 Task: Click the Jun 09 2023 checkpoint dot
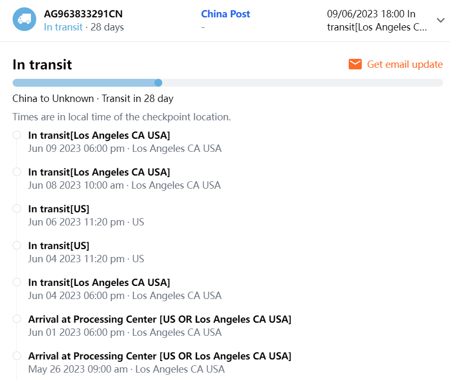pyautogui.click(x=17, y=135)
